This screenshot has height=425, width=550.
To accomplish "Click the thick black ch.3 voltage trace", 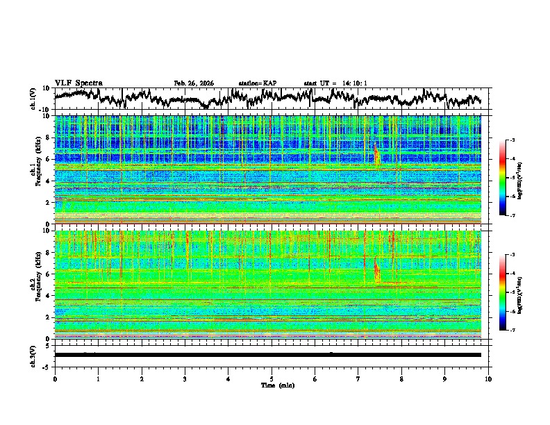I will pos(268,355).
